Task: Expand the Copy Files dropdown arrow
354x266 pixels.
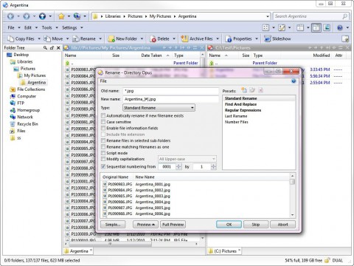Action: click(x=39, y=38)
